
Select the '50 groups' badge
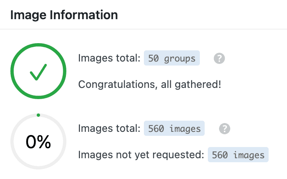[172, 58]
